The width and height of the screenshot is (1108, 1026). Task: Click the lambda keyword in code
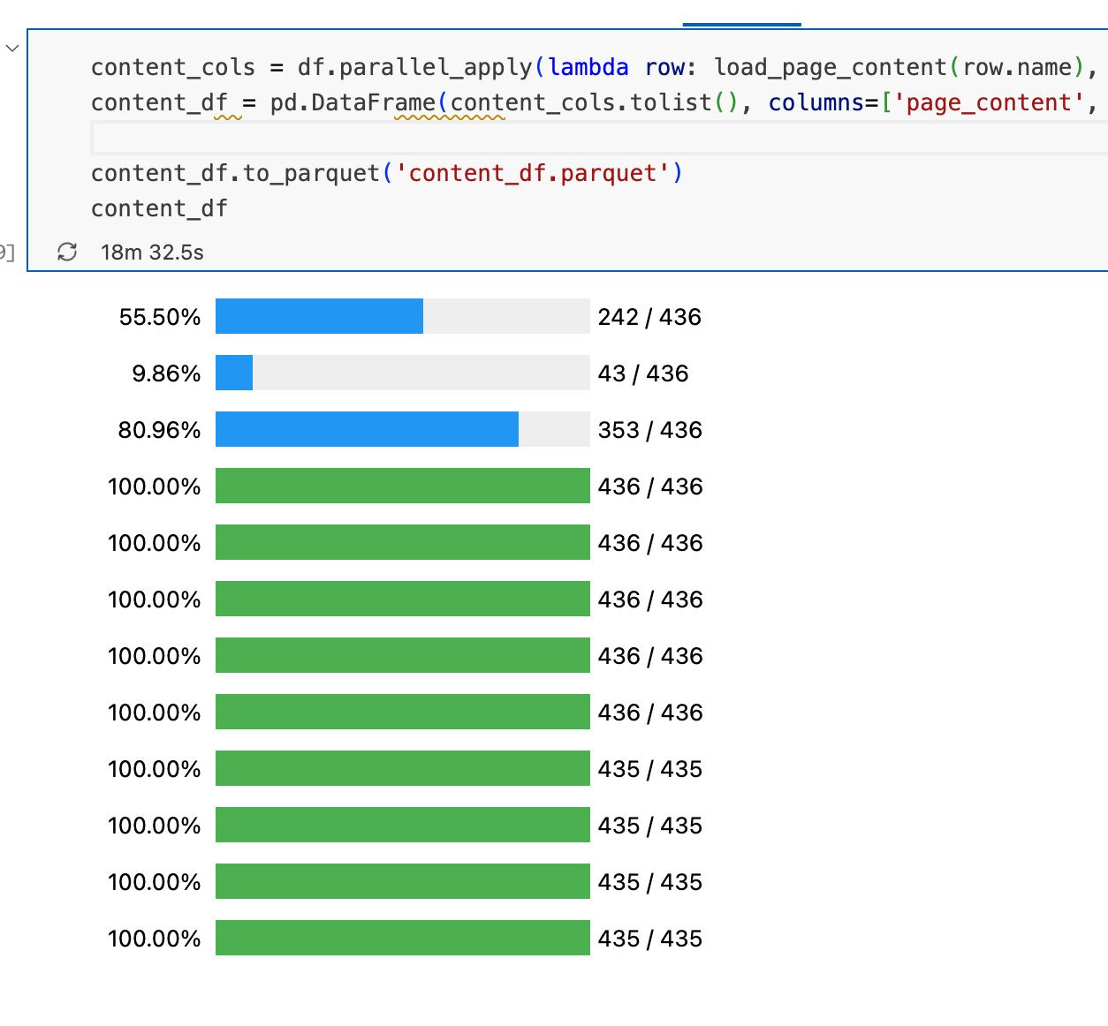[588, 67]
